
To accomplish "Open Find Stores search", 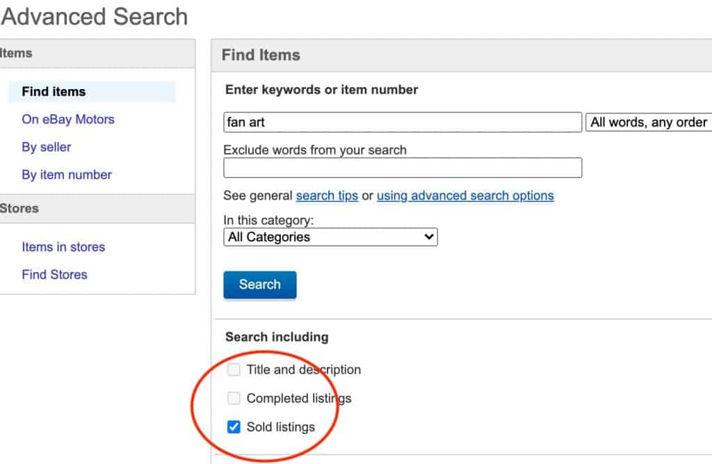I will coord(54,275).
